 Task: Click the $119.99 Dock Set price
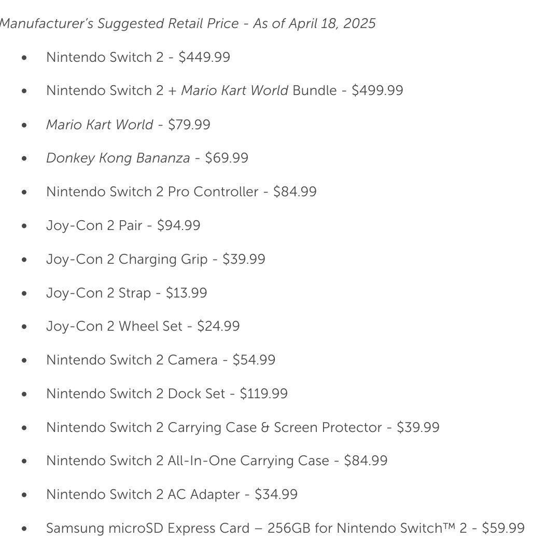[263, 394]
